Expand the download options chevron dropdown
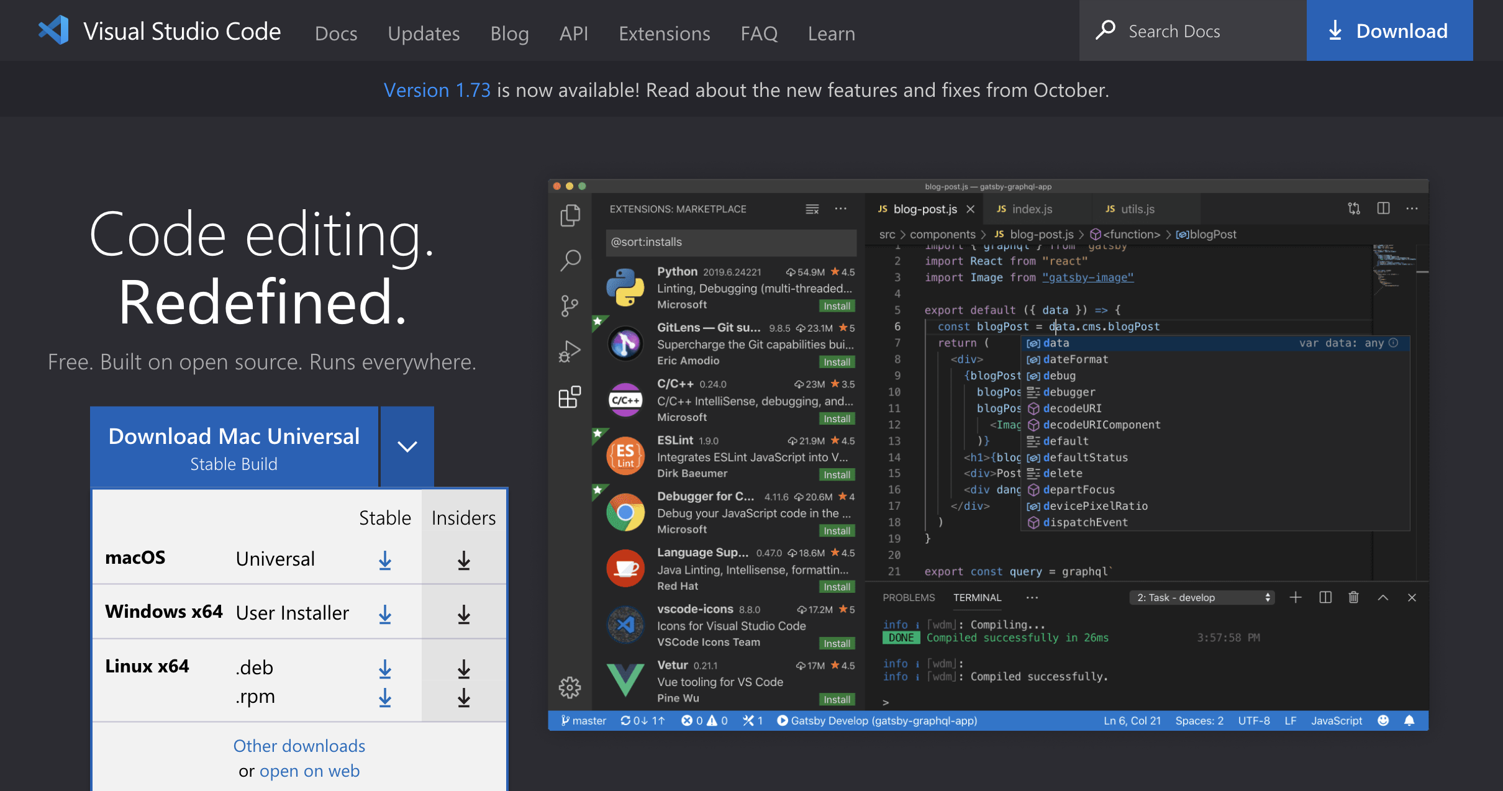This screenshot has height=791, width=1503. tap(407, 446)
